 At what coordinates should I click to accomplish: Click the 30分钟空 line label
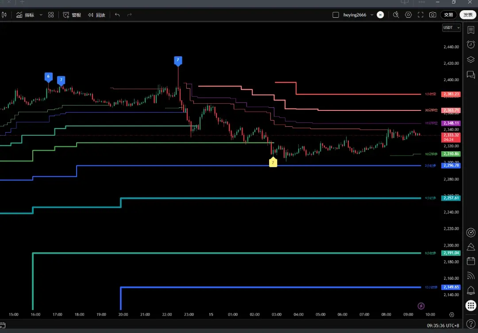click(431, 110)
